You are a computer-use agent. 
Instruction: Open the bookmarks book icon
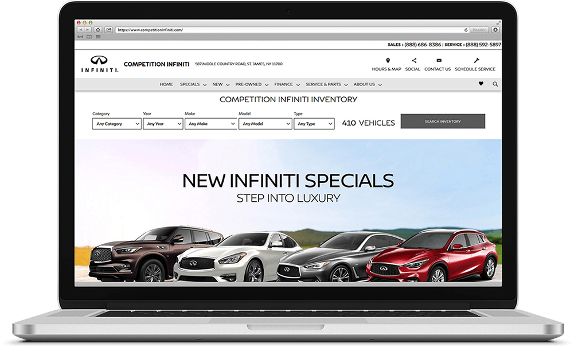click(x=89, y=37)
